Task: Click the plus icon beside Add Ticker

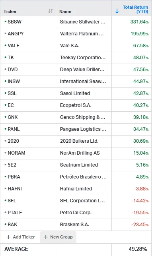Action: click(x=8, y=237)
